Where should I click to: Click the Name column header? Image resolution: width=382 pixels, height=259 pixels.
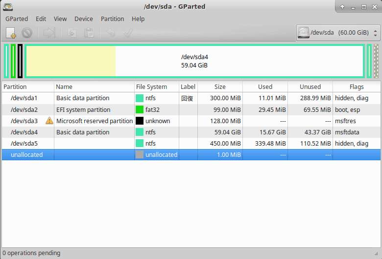tap(94, 87)
